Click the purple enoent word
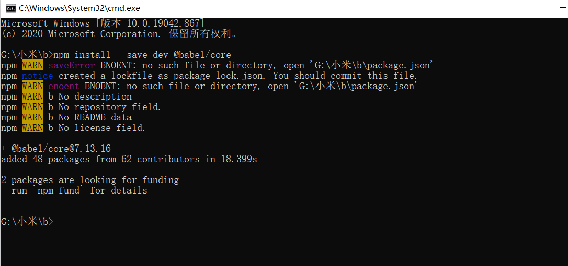The height and width of the screenshot is (266, 568). point(64,87)
